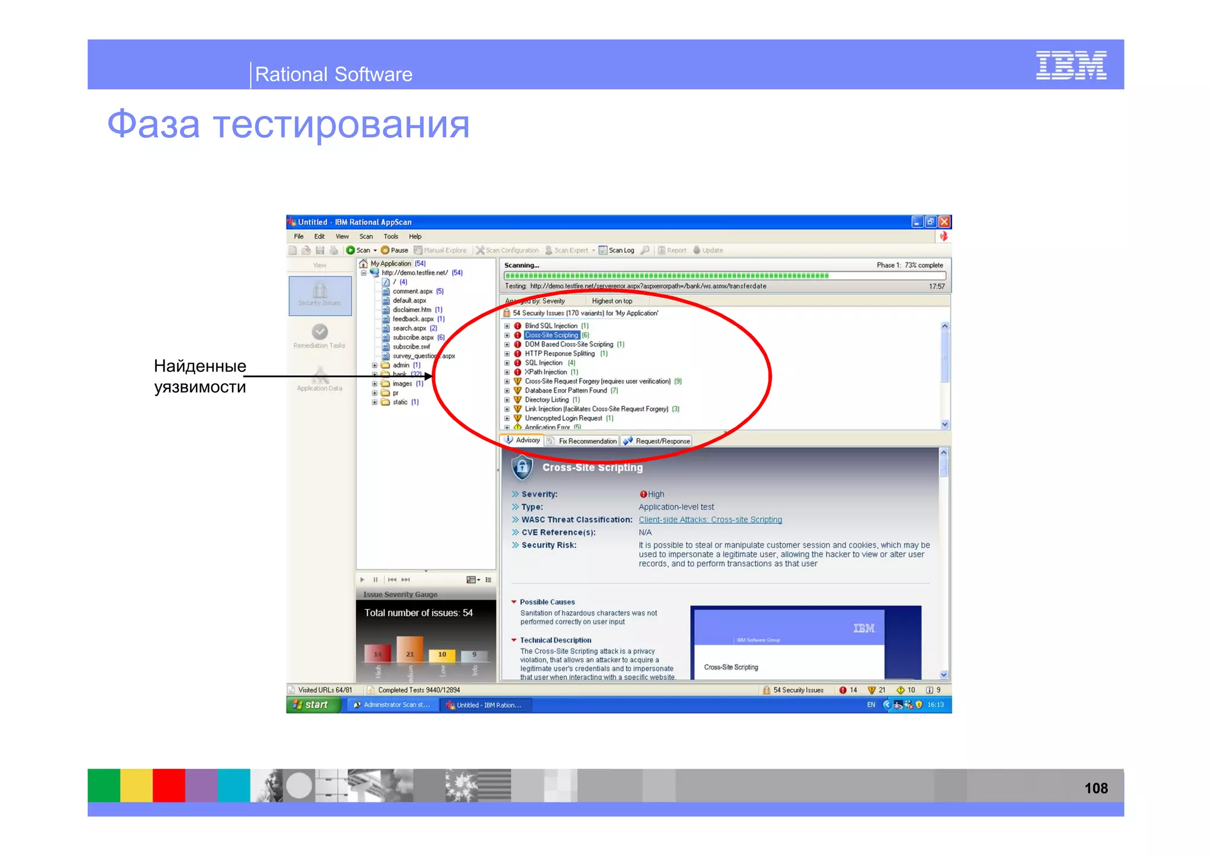Click the Save floppy disk icon
This screenshot has height=856, width=1212.
click(320, 250)
